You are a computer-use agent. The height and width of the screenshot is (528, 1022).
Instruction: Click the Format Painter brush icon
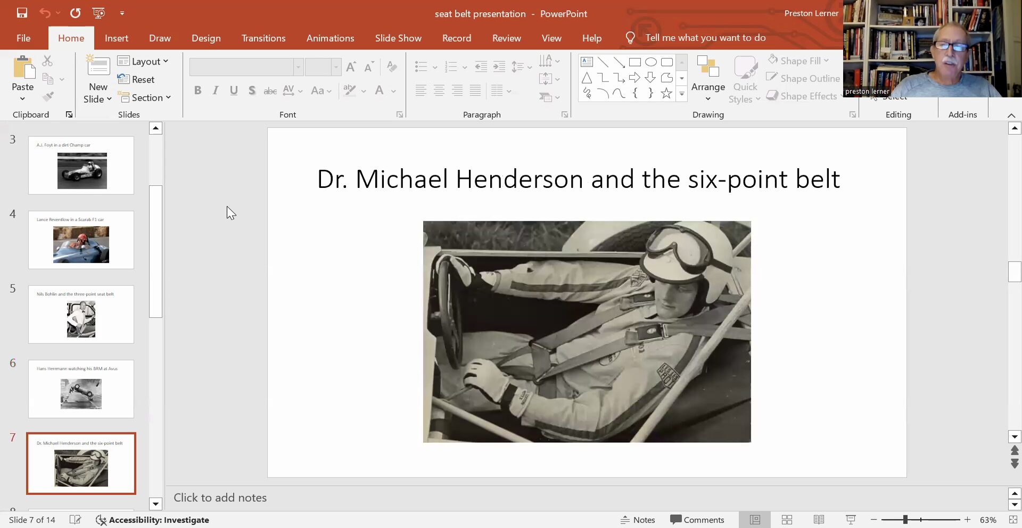coord(48,97)
